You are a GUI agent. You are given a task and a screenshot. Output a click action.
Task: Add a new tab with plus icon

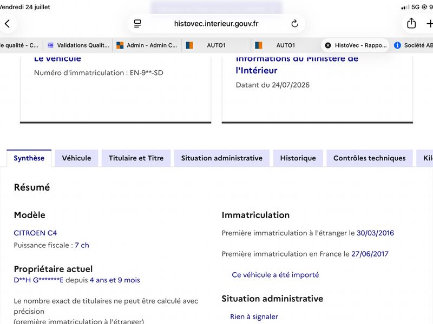430,24
